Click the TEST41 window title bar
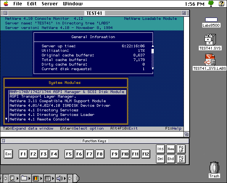227x183 pixels. (x=95, y=13)
